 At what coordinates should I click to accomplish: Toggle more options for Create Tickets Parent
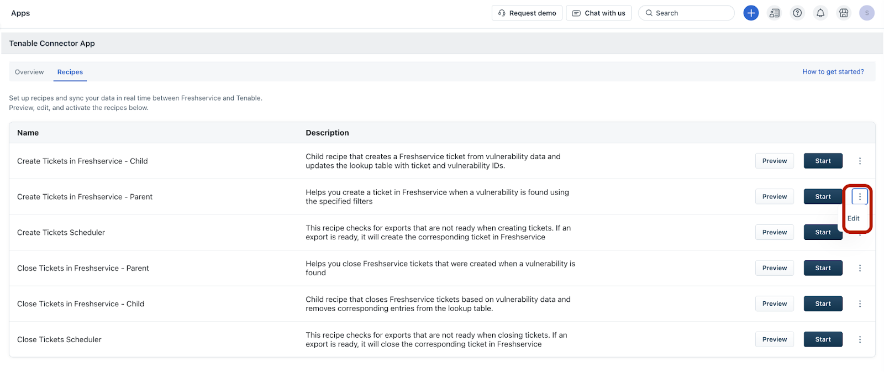click(x=860, y=196)
